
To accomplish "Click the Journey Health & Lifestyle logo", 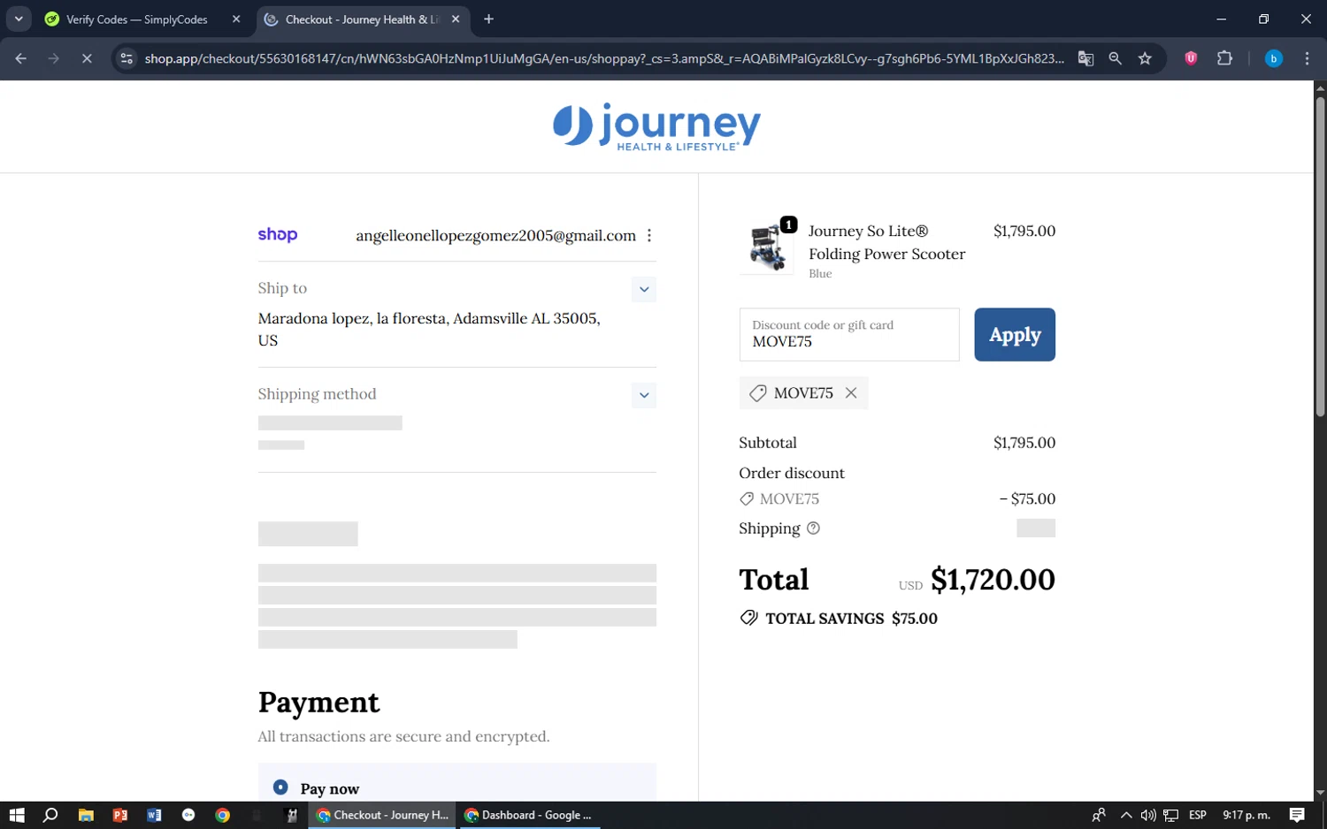I will 656,126.
